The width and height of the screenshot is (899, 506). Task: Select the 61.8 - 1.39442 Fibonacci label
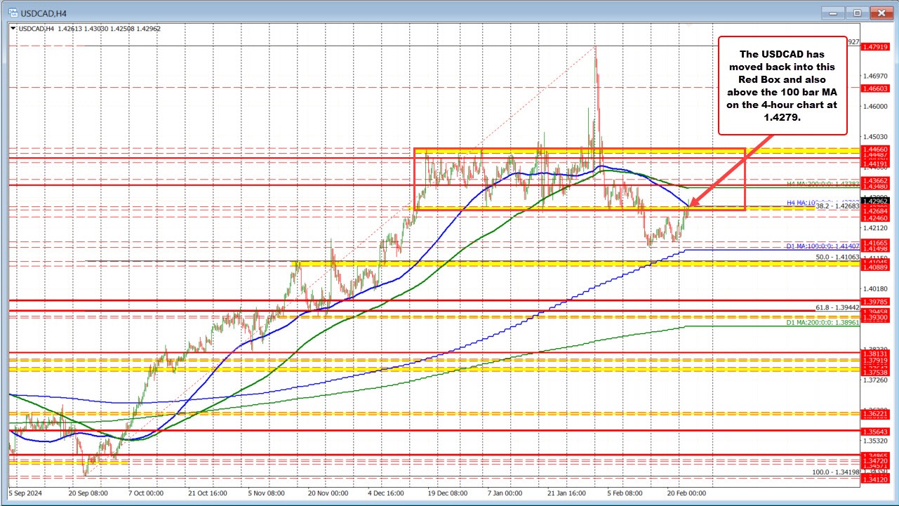tap(837, 307)
